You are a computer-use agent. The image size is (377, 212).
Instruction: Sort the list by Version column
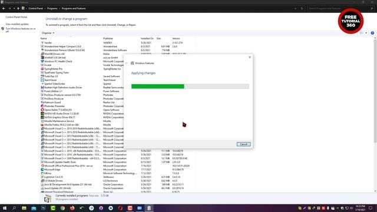pos(176,38)
